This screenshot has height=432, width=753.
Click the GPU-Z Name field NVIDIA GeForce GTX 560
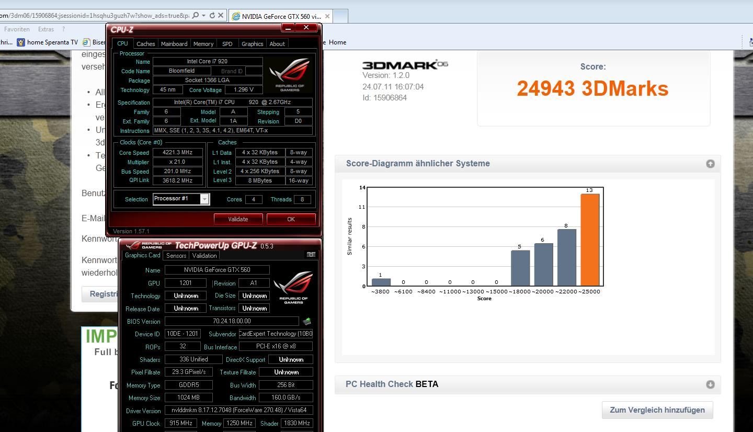point(217,270)
